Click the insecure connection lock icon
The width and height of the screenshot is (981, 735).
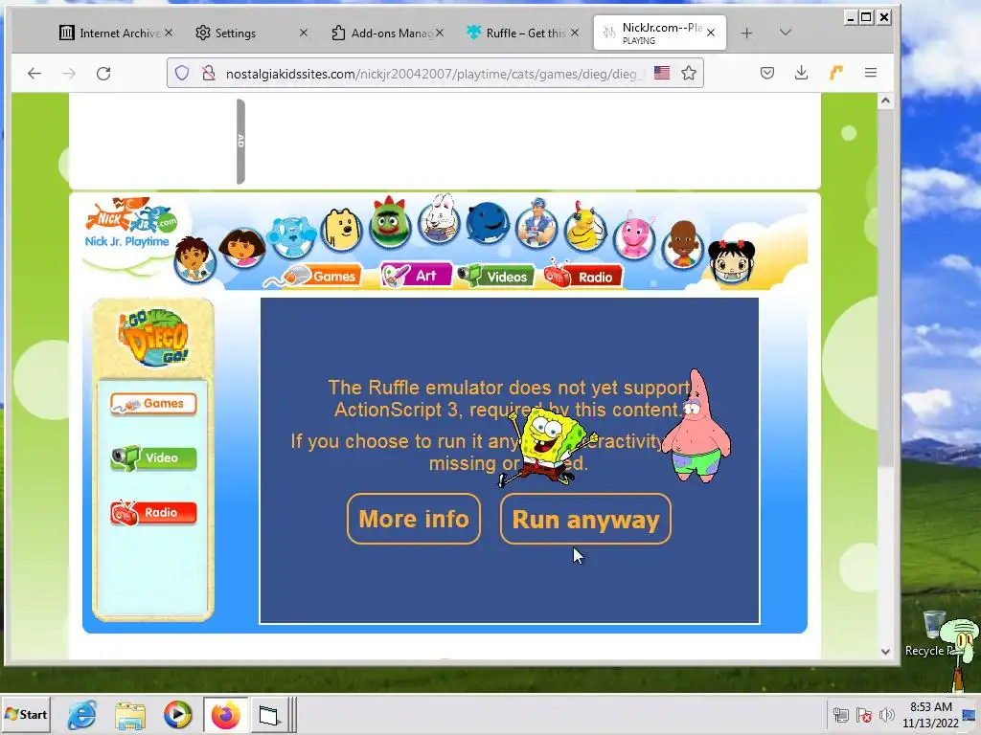pos(208,73)
